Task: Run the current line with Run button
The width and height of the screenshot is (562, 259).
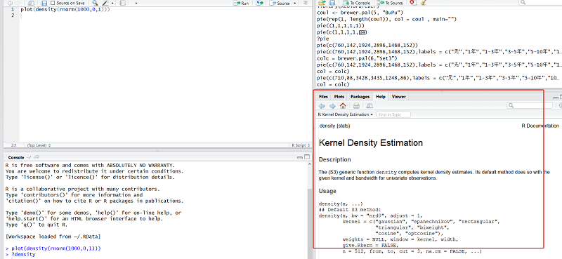Action: (x=241, y=3)
